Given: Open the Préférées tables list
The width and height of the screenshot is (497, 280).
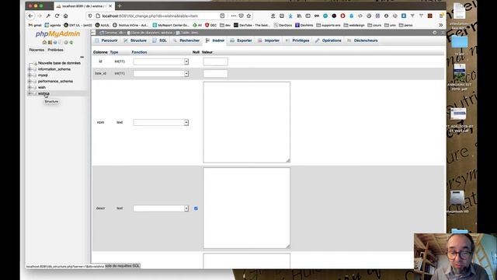Looking at the screenshot, I should point(55,50).
